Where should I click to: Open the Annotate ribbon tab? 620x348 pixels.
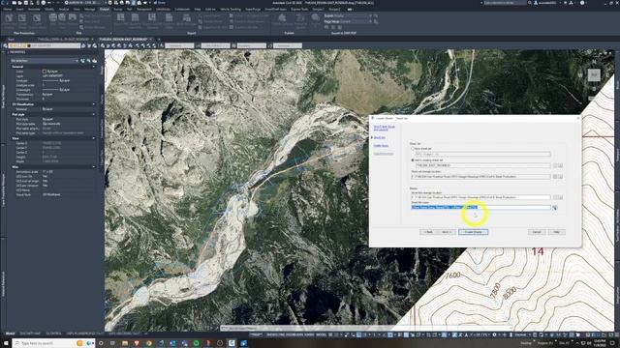pyautogui.click(x=34, y=9)
